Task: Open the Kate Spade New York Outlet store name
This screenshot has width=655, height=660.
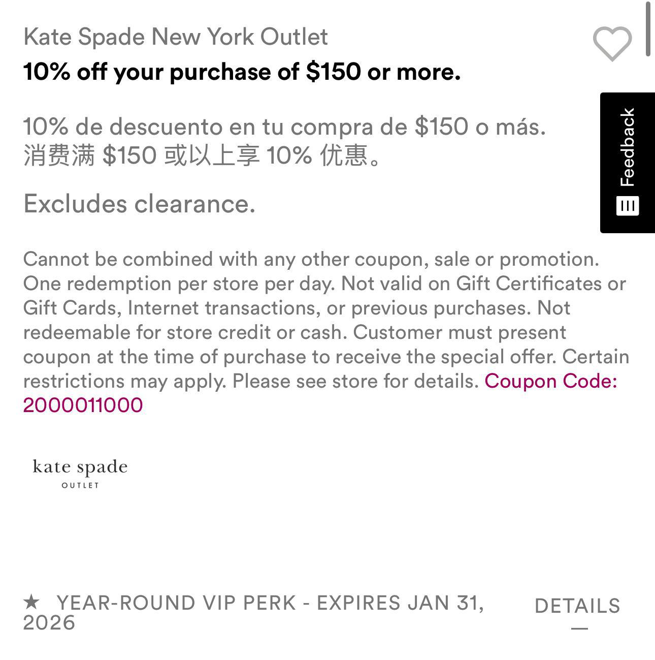Action: [176, 37]
